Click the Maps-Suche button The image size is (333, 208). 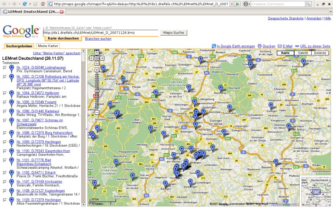173,33
